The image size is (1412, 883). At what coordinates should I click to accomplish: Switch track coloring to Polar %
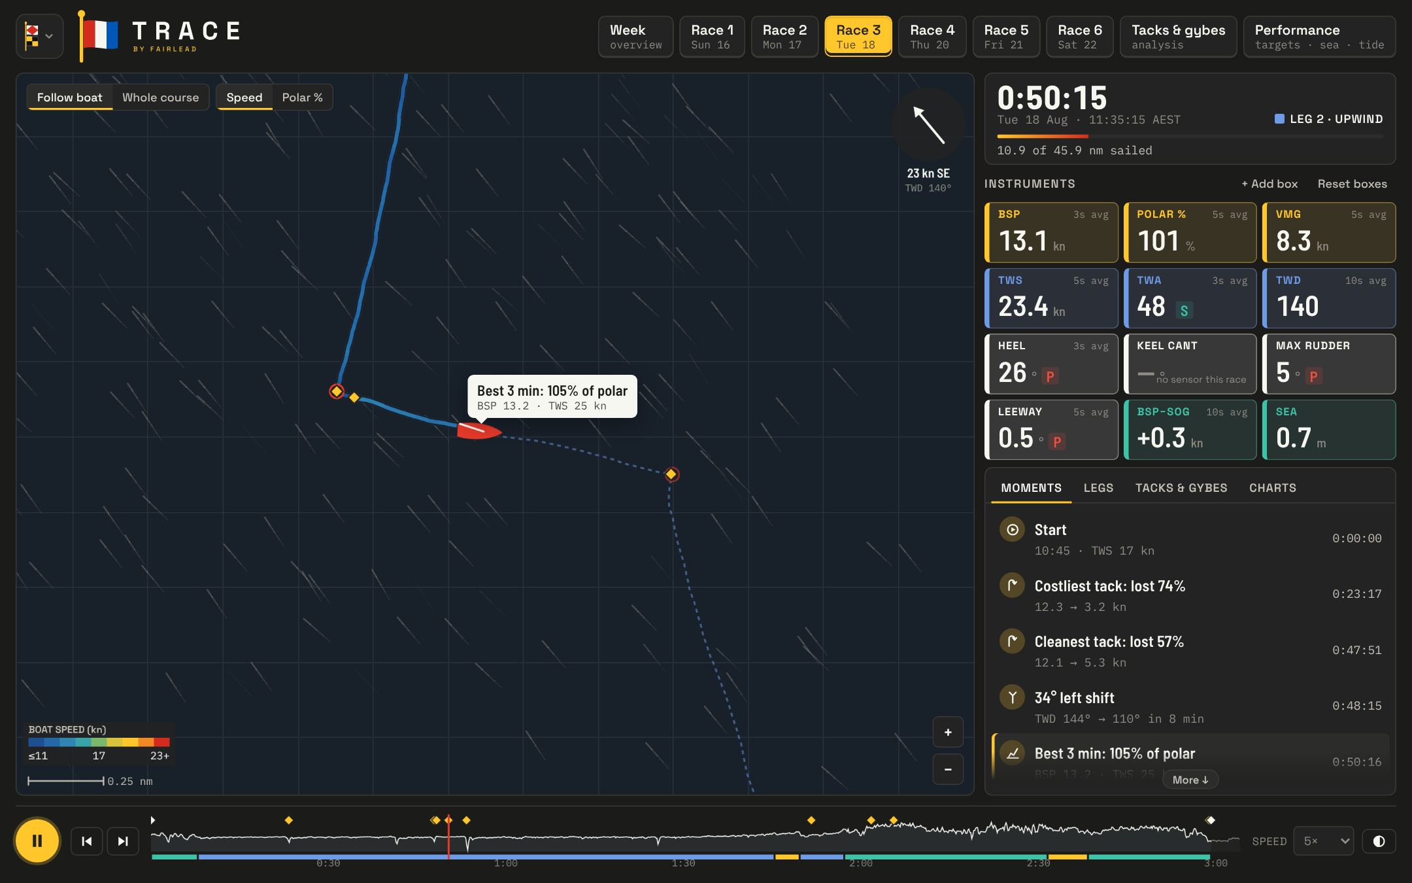302,97
